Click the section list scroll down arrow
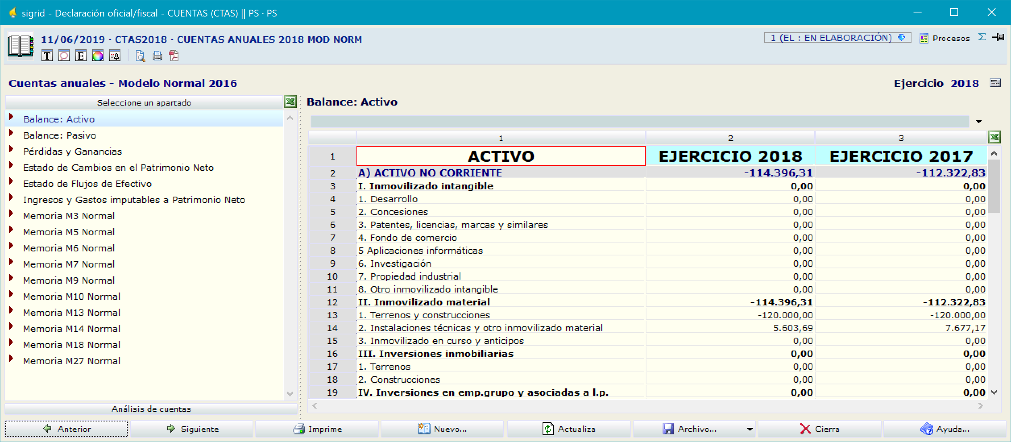 290,394
